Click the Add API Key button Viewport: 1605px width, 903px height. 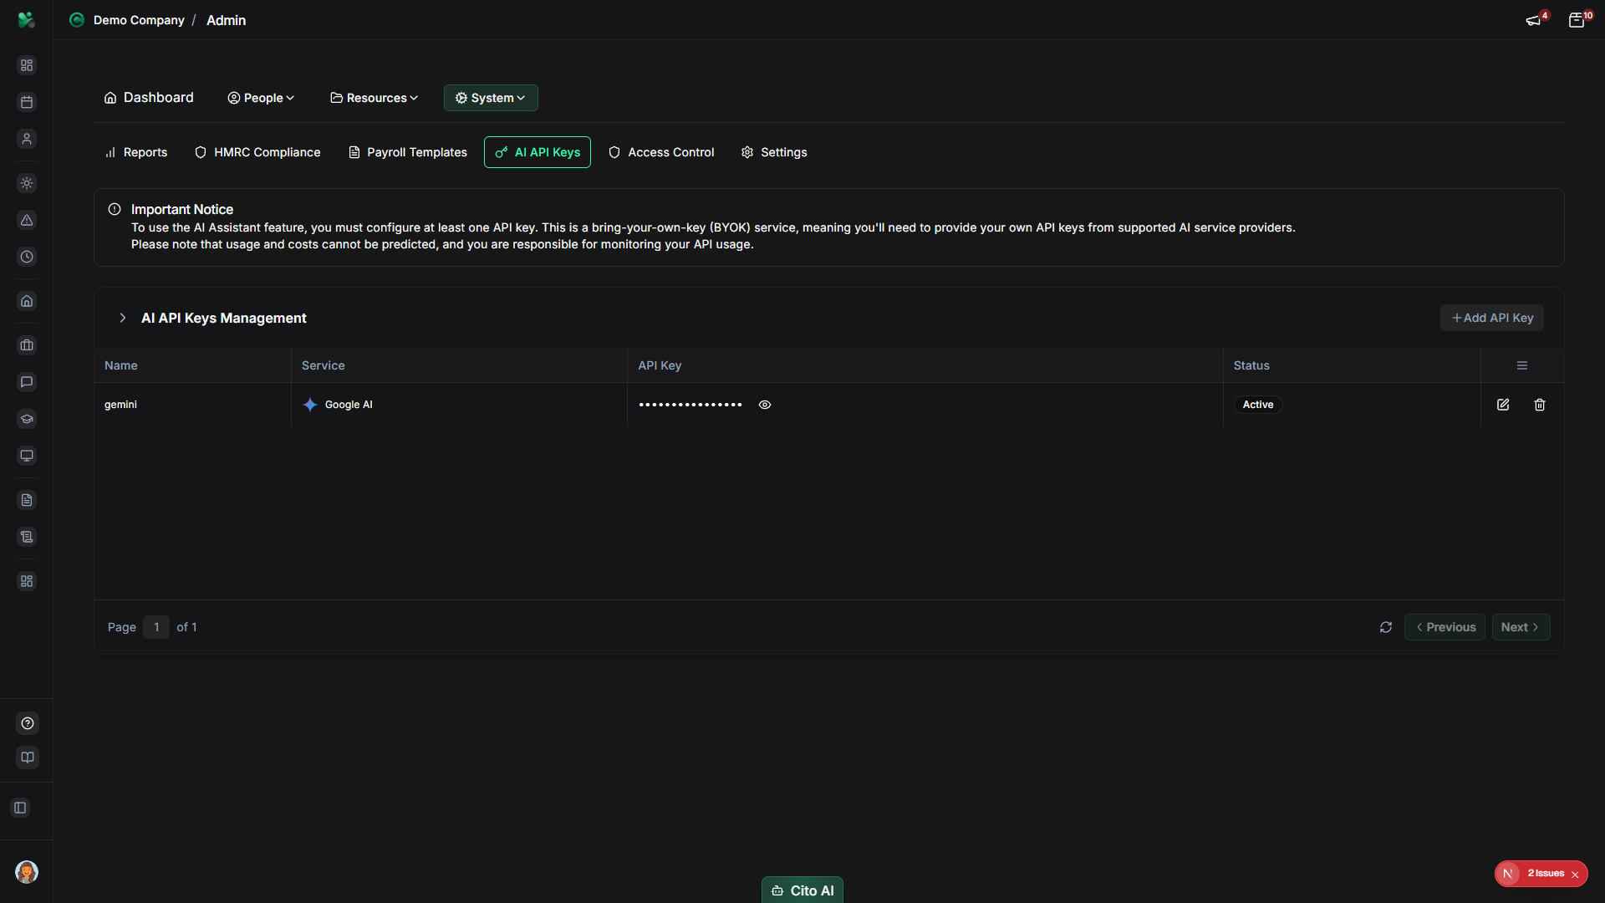pos(1492,318)
